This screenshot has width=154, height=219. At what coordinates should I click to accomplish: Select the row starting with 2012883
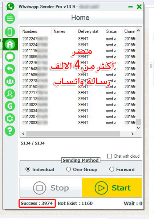pyautogui.click(x=78, y=123)
